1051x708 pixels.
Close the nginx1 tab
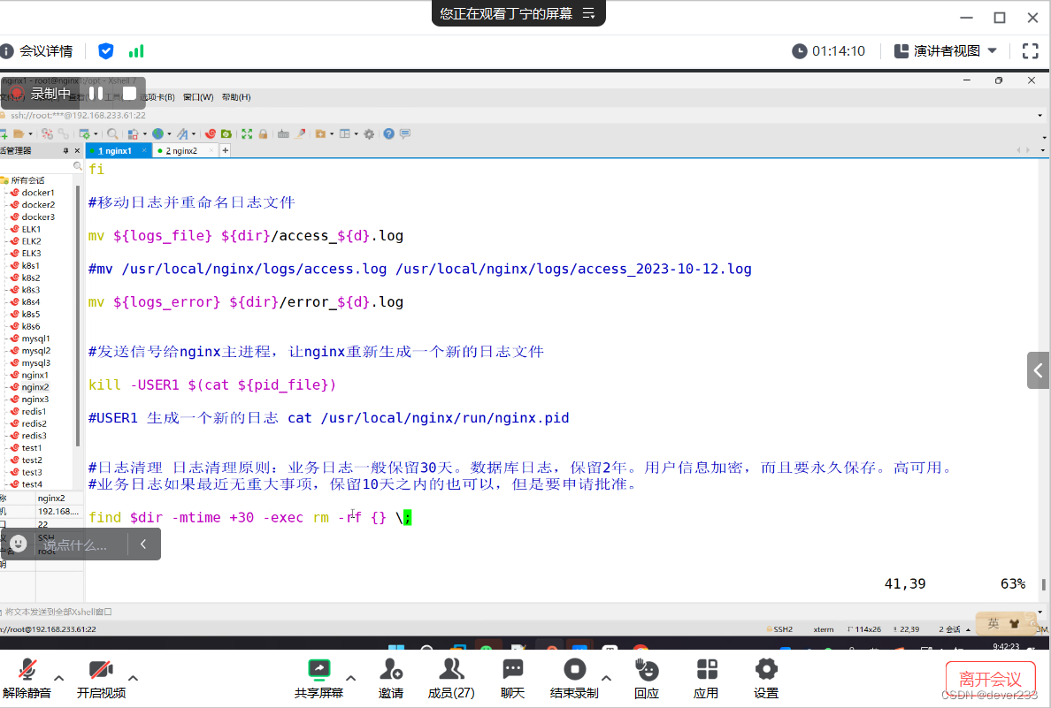tap(144, 150)
